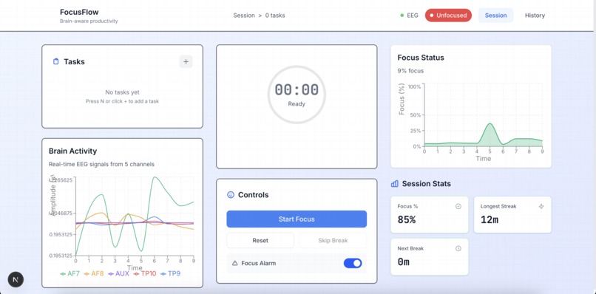Click the Skip Break button
596x294 pixels.
tap(333, 240)
